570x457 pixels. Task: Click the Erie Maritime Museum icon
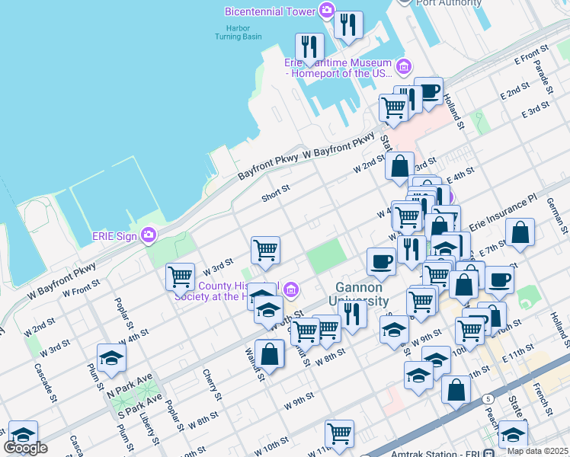point(403,66)
